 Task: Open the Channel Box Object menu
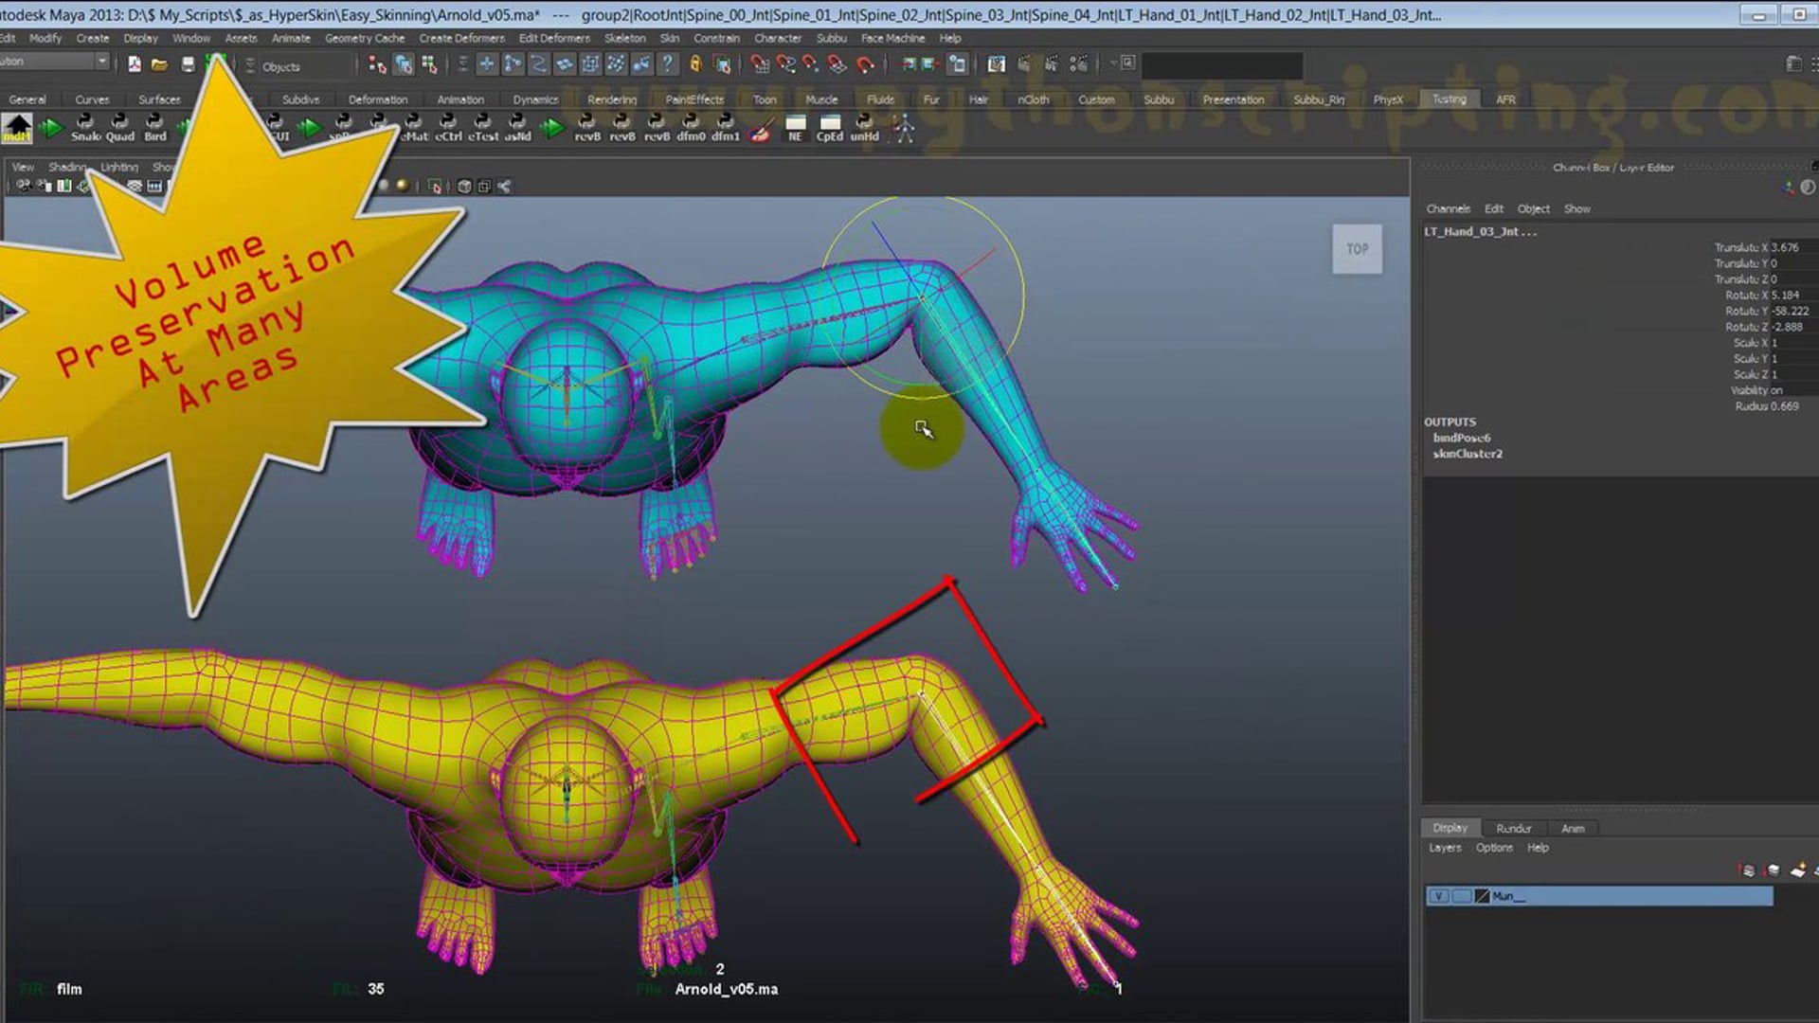[x=1533, y=208]
